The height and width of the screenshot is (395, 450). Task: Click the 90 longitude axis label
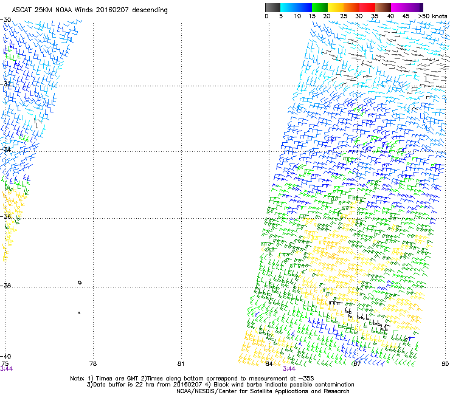point(445,363)
